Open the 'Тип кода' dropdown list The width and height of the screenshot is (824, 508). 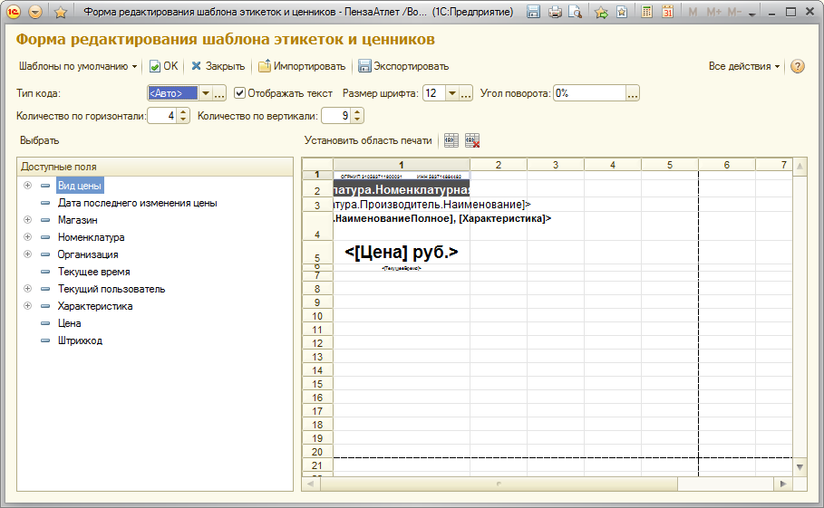click(206, 93)
